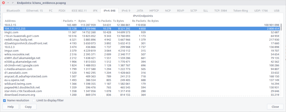Sort by the Packets column header

(x=69, y=21)
